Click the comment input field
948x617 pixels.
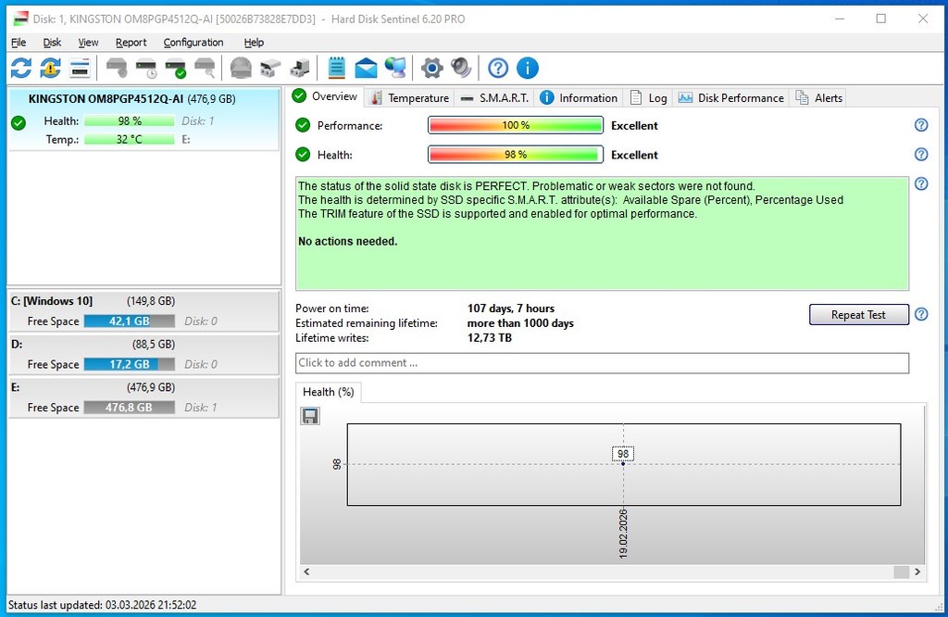[601, 363]
